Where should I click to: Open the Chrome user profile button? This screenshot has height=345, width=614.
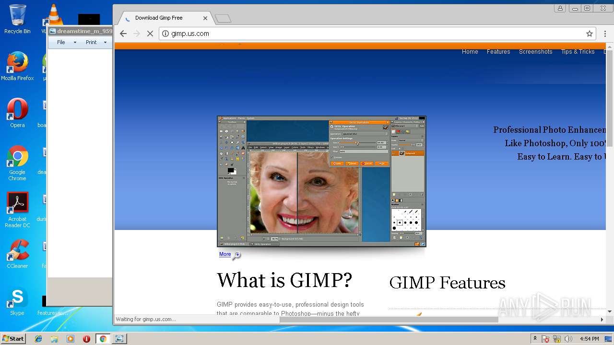point(560,8)
